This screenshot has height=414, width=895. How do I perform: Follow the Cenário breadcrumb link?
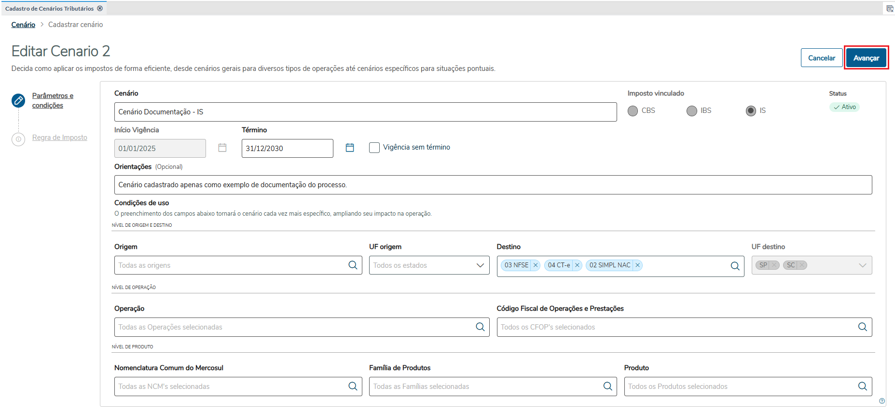(x=23, y=25)
